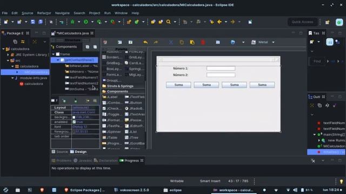Select JRadioButton in the Palette

(x=135, y=108)
